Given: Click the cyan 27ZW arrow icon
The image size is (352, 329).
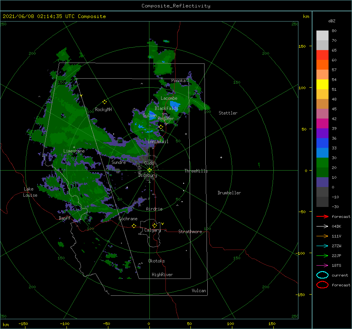Looking at the screenshot, I should pyautogui.click(x=322, y=246).
